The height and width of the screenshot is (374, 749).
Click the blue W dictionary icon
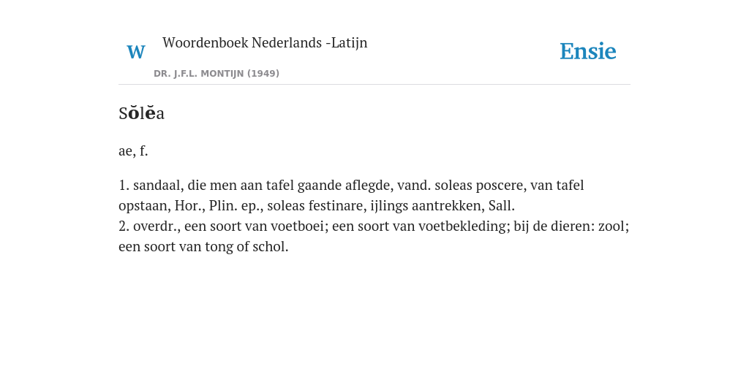tap(135, 52)
